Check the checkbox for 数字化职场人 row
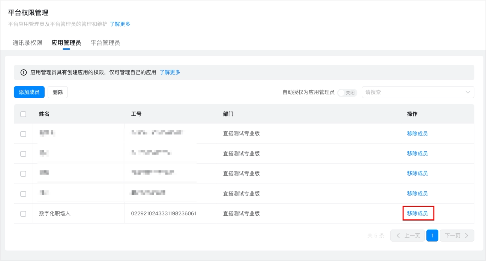Screen dimensions: 486x261 coord(23,214)
